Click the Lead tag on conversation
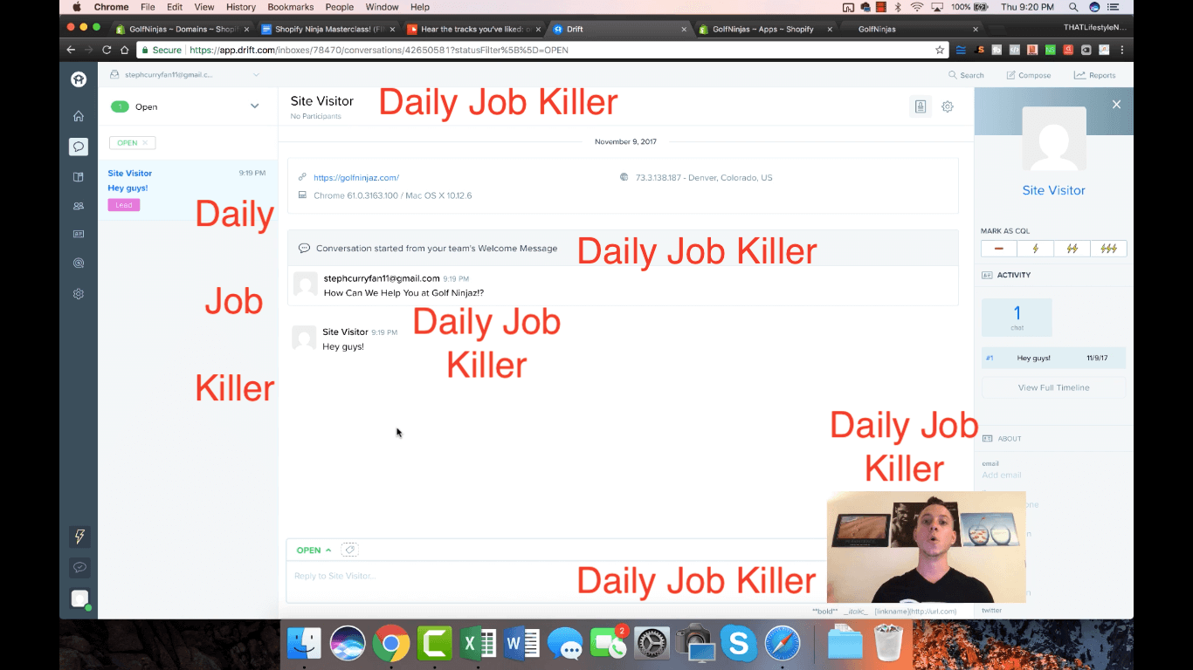Image resolution: width=1193 pixels, height=670 pixels. pos(124,205)
